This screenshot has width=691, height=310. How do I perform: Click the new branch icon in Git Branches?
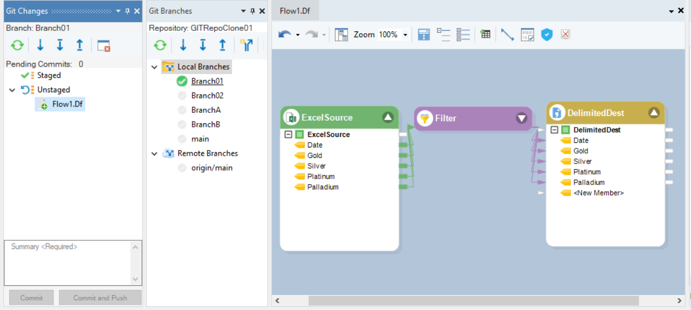tap(246, 45)
